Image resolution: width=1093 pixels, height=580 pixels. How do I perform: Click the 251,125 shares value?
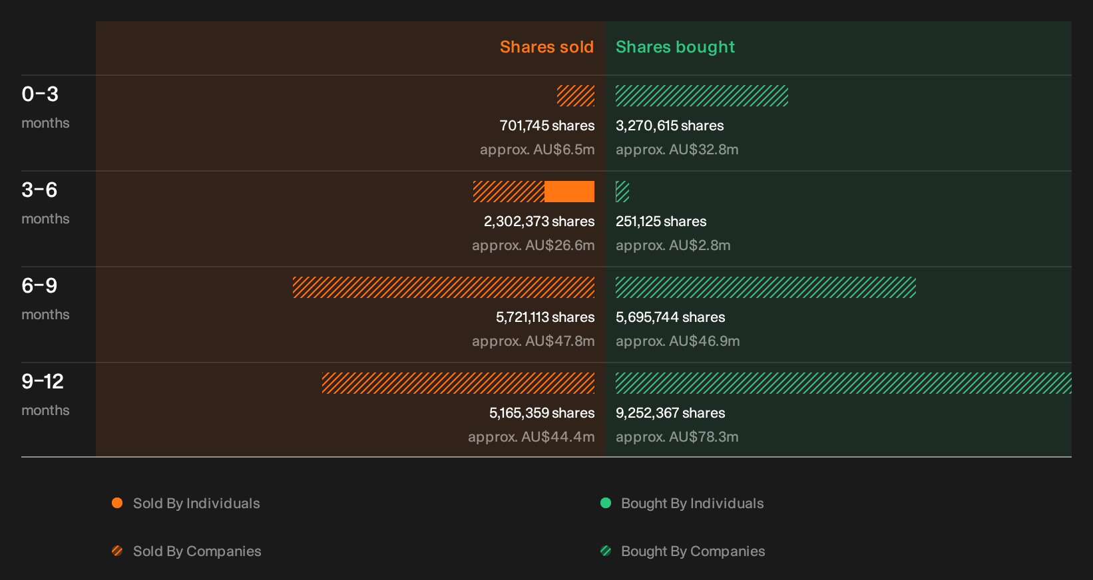661,221
